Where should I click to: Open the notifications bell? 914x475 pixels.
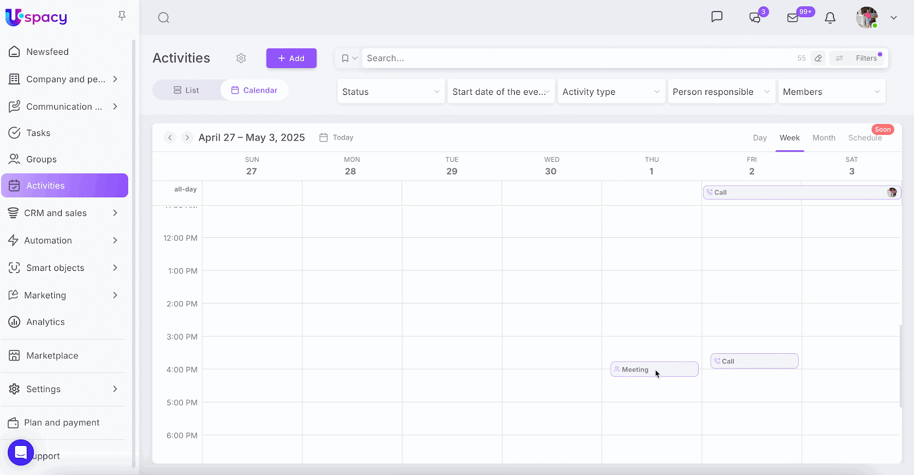click(830, 18)
